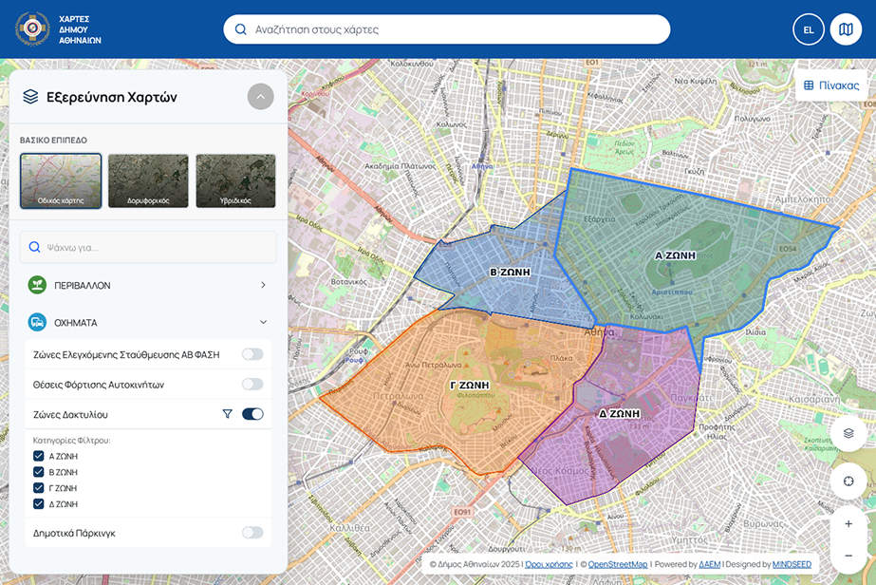Uncheck the Α ΖΩΝΗ filter checkbox
This screenshot has height=585, width=876.
39,456
